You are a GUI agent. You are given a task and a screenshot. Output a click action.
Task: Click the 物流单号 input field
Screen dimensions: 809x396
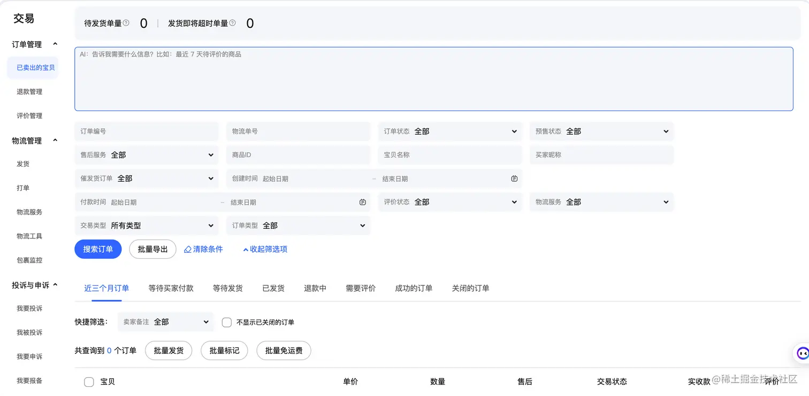(298, 131)
